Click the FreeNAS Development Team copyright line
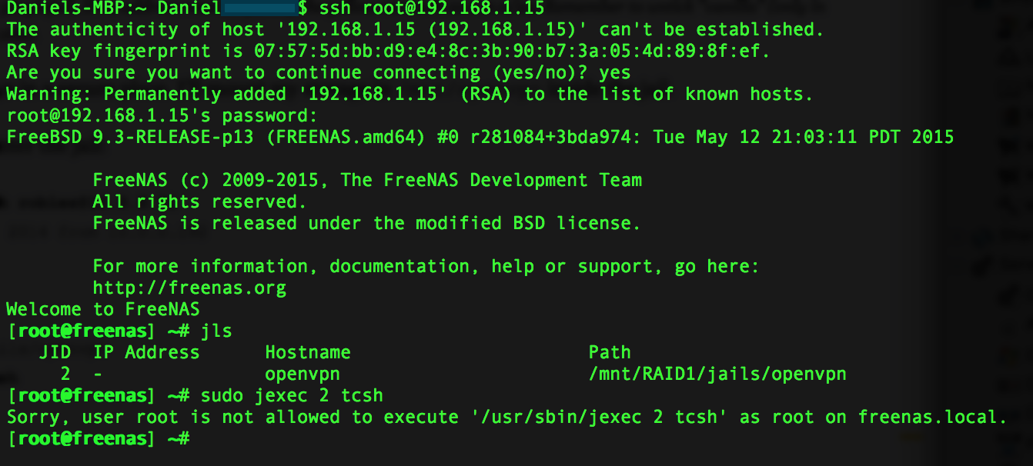 pyautogui.click(x=367, y=181)
